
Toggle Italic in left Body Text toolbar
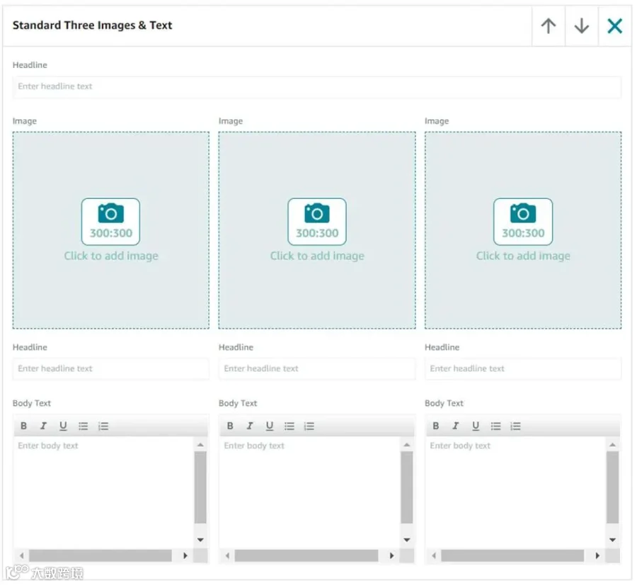43,426
